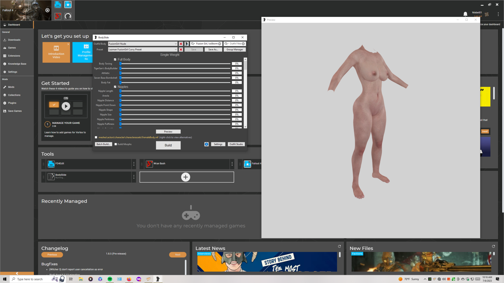The height and width of the screenshot is (283, 504).
Task: Open the Wrye Bash tool three-dot menu
Action: [232, 164]
